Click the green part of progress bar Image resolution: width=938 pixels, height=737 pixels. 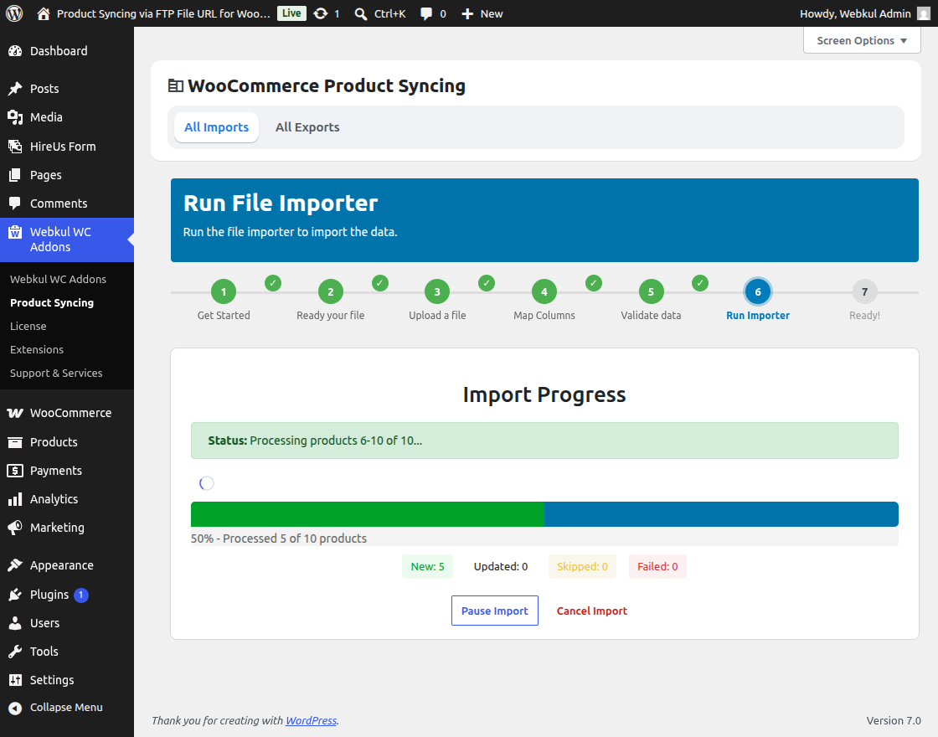click(368, 514)
